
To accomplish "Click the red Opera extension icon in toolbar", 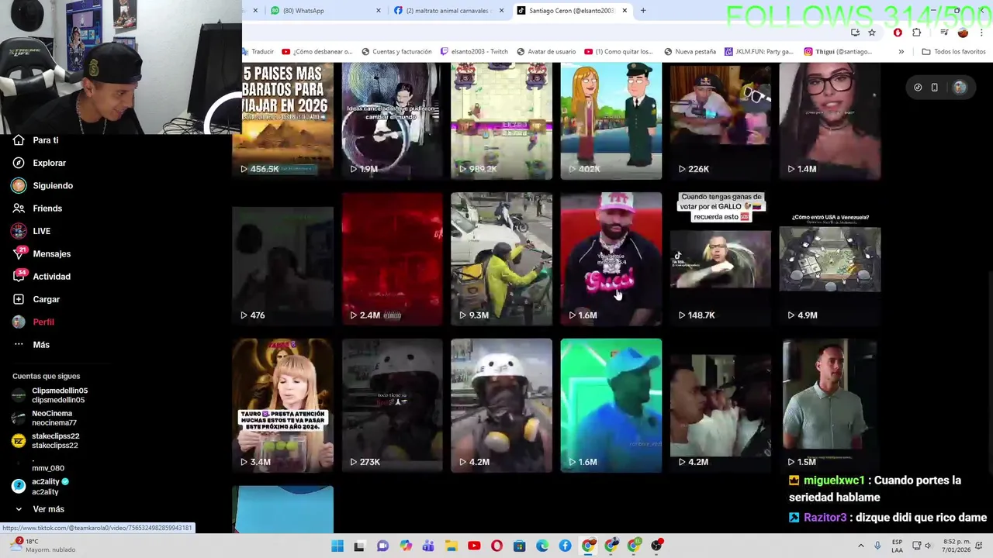I will 898,33.
